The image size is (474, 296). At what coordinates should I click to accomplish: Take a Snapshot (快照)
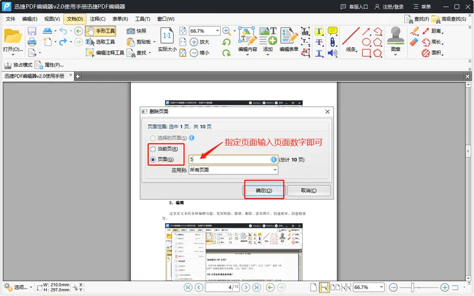click(x=136, y=31)
